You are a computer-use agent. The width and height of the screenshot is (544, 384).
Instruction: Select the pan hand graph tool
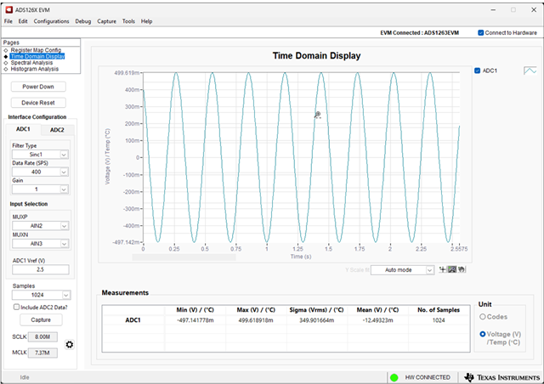[x=462, y=269]
